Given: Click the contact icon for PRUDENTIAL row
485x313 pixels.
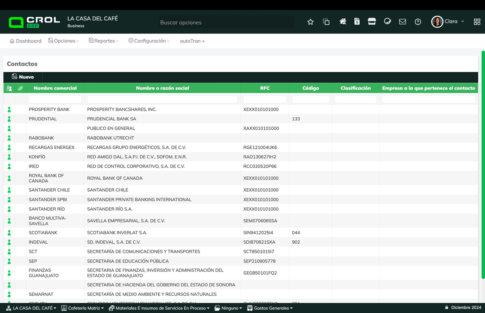Looking at the screenshot, I should tap(9, 119).
